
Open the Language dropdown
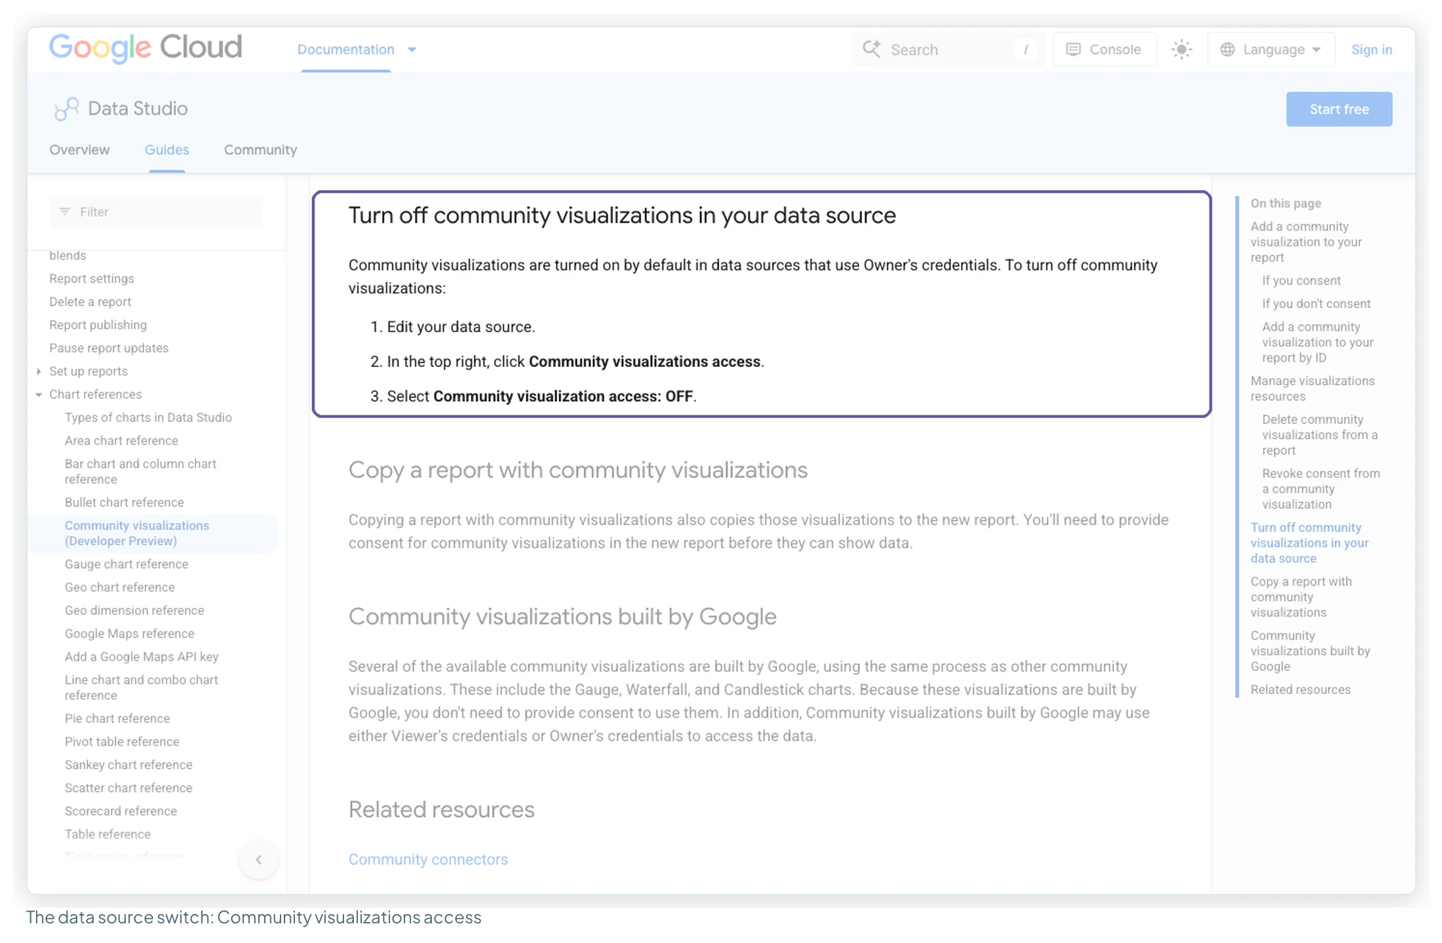tap(1270, 50)
